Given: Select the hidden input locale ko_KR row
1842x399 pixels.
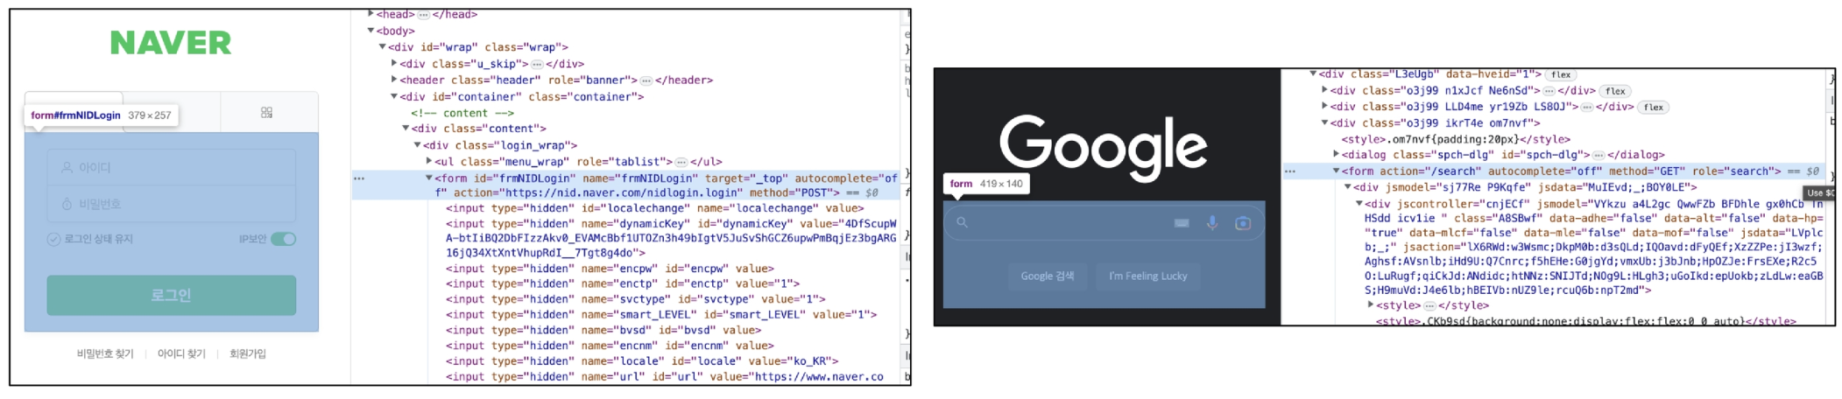Looking at the screenshot, I should tap(642, 361).
